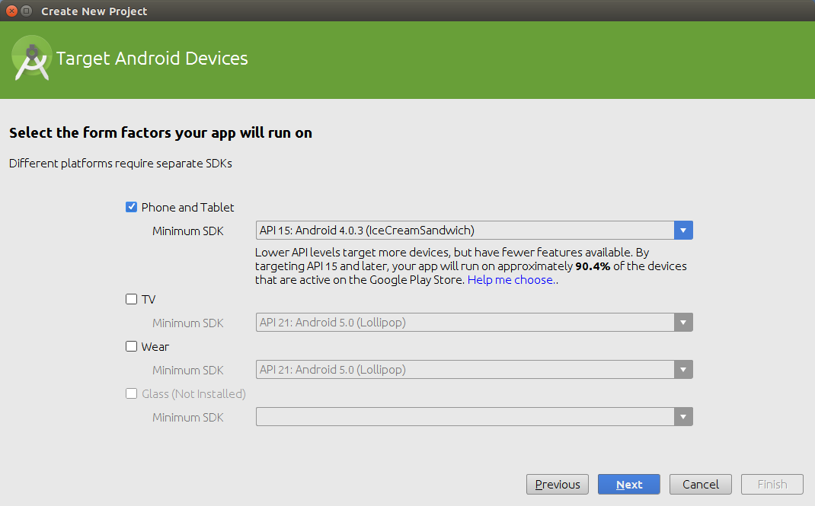Click the Target Android Devices header title
This screenshot has height=506, width=815.
pyautogui.click(x=152, y=59)
